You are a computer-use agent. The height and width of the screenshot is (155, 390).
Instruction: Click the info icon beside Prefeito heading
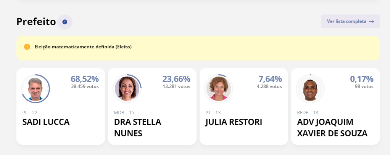pyautogui.click(x=65, y=22)
